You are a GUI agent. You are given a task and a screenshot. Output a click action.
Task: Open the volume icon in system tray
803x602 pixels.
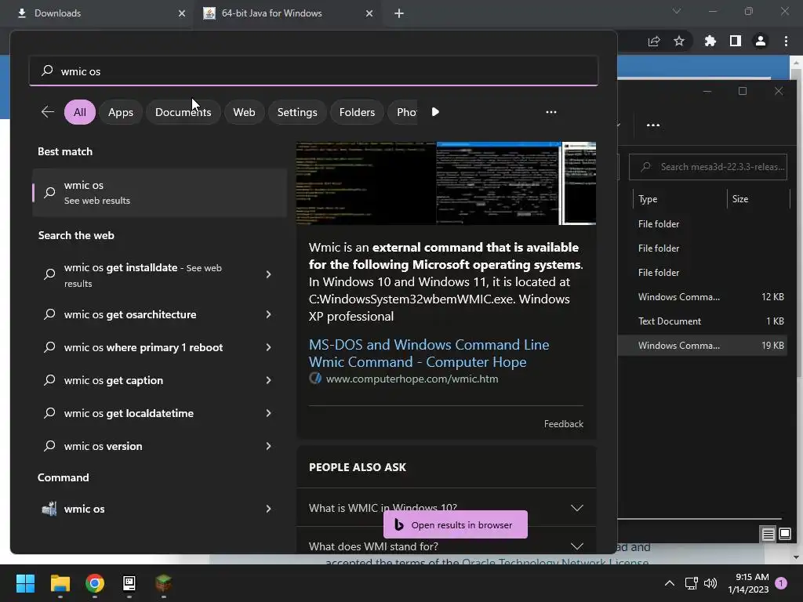(710, 583)
